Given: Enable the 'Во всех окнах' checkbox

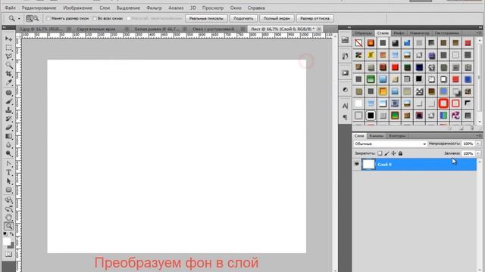Looking at the screenshot, I should (95, 18).
